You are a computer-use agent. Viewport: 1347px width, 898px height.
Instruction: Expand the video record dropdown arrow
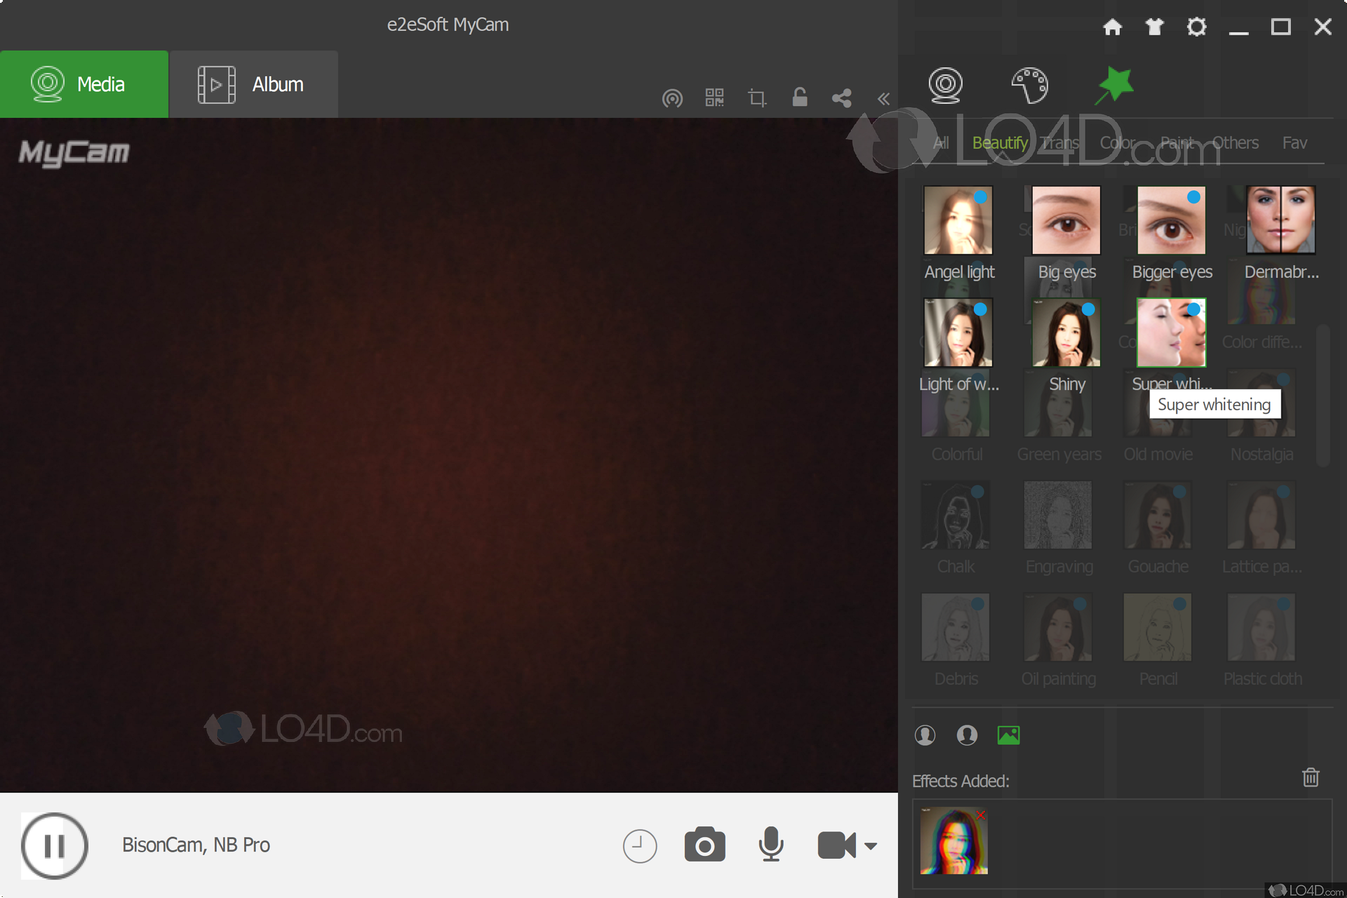(870, 846)
